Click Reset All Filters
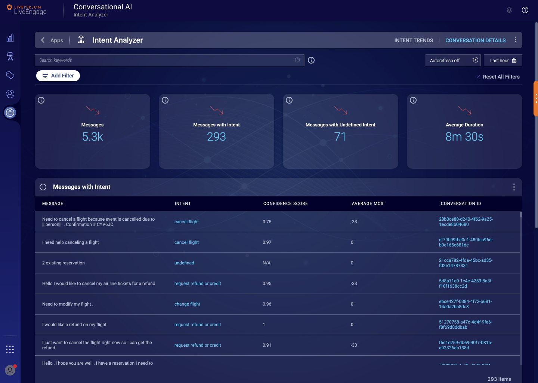The width and height of the screenshot is (538, 383). (x=501, y=77)
